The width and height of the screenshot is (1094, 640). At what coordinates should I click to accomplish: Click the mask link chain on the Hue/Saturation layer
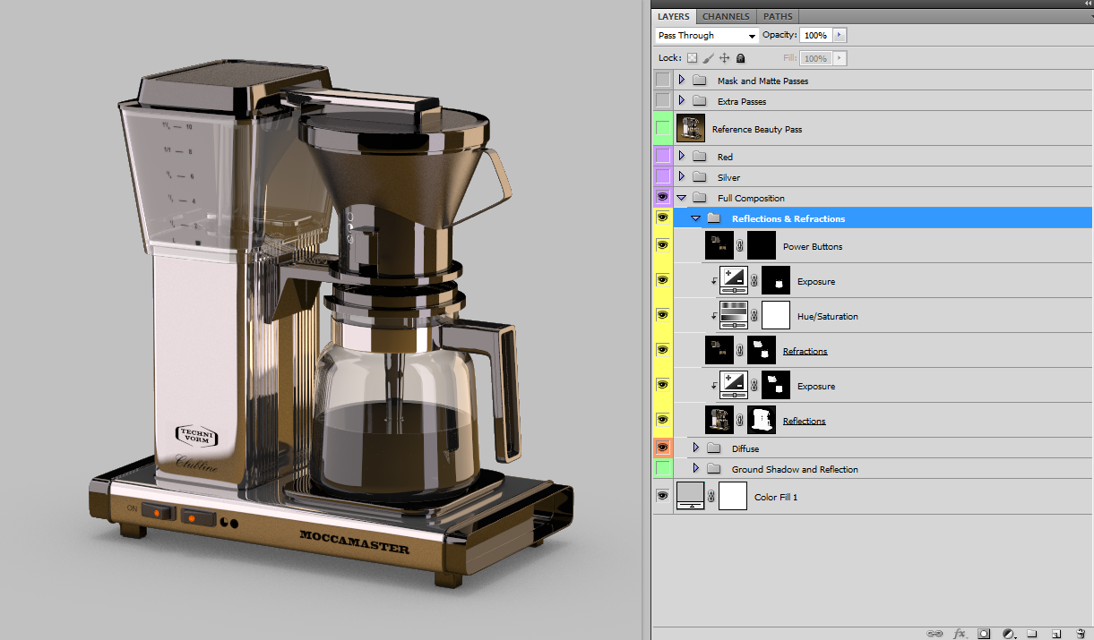tap(754, 315)
